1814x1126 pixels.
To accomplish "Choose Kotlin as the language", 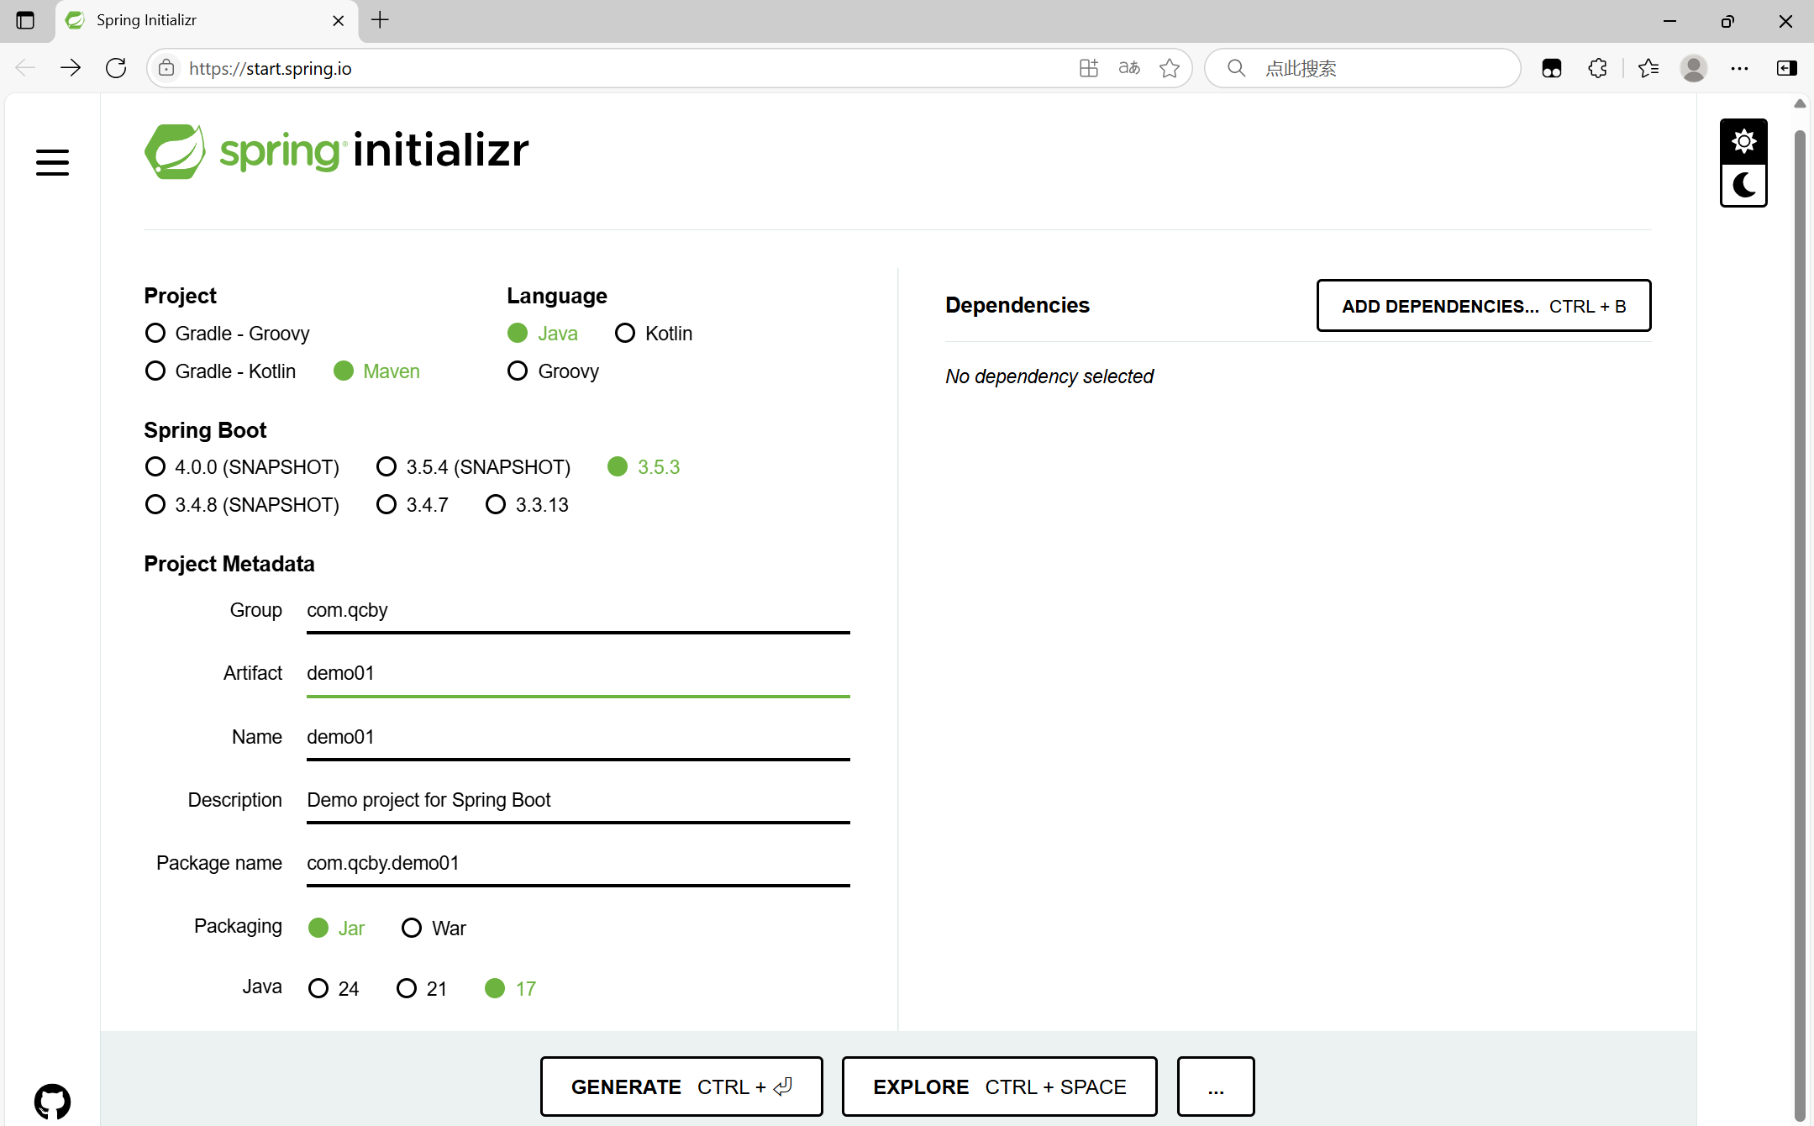I will click(654, 334).
